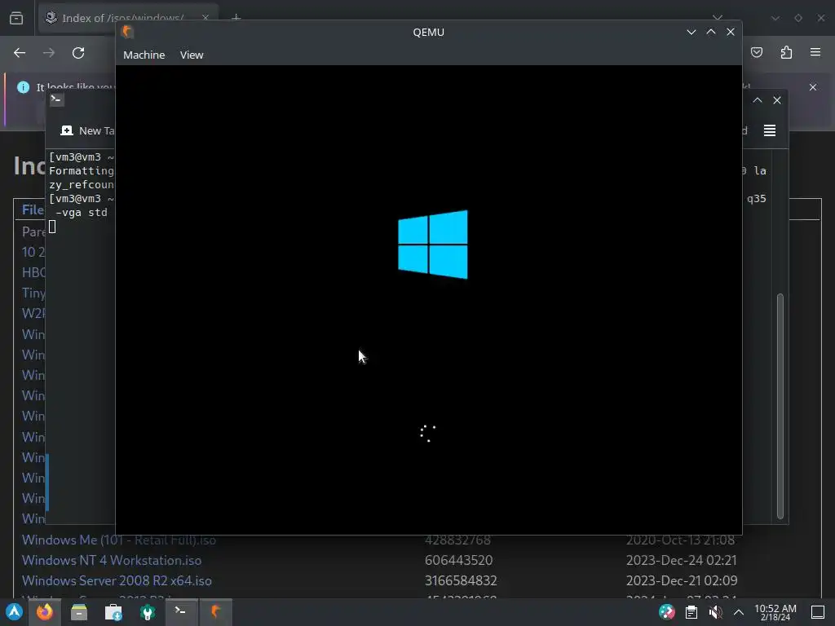Toggle the muted volume tray icon

(x=715, y=612)
